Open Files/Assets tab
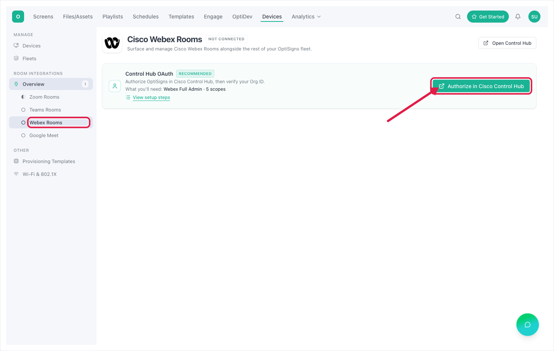The height and width of the screenshot is (351, 554). (x=78, y=17)
